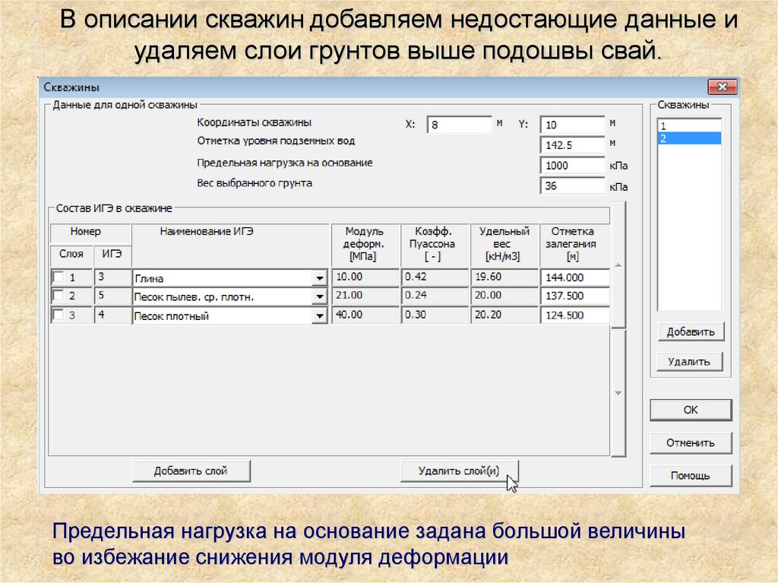778x583 pixels.
Task: Click the modulus cell 21.00
Action: coord(365,296)
